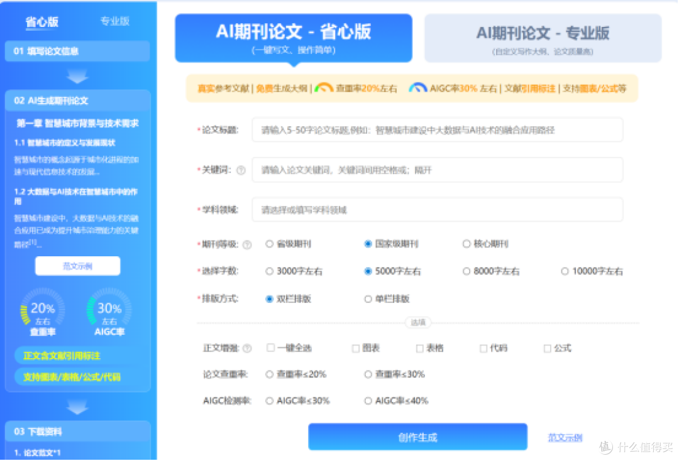Image resolution: width=679 pixels, height=461 pixels.
Task: Select 查重率≤20% option
Action: tap(269, 374)
